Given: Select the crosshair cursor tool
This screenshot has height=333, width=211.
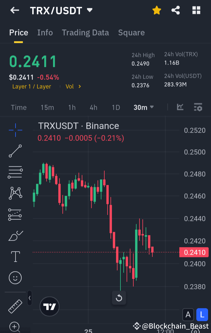Looking at the screenshot, I should tap(15, 130).
